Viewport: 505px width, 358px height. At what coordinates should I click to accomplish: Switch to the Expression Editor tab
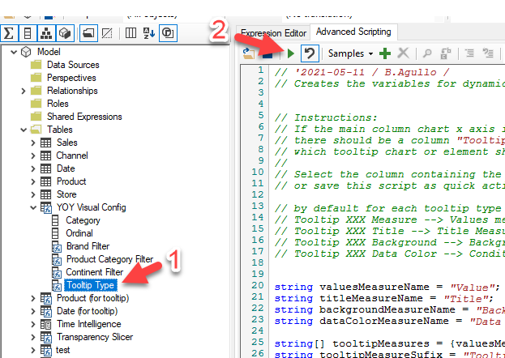[274, 32]
